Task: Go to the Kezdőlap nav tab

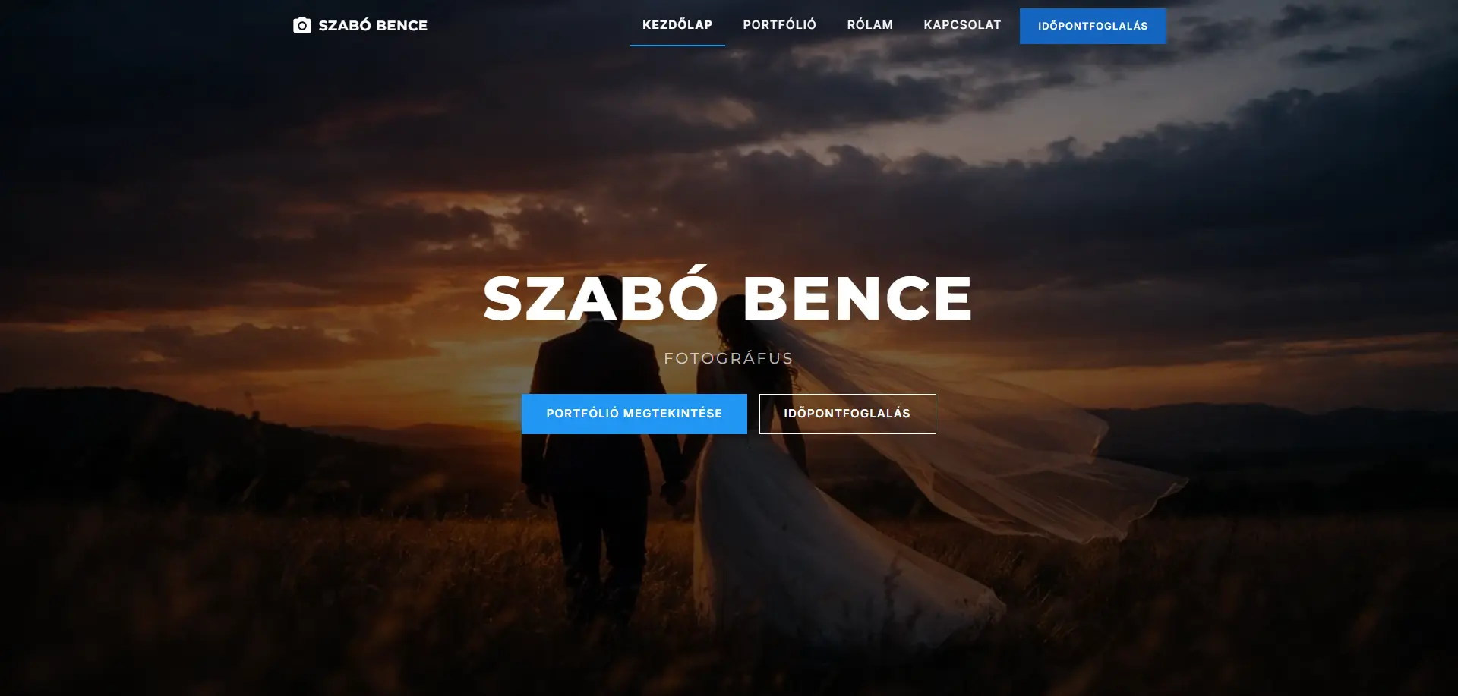Action: pyautogui.click(x=677, y=24)
